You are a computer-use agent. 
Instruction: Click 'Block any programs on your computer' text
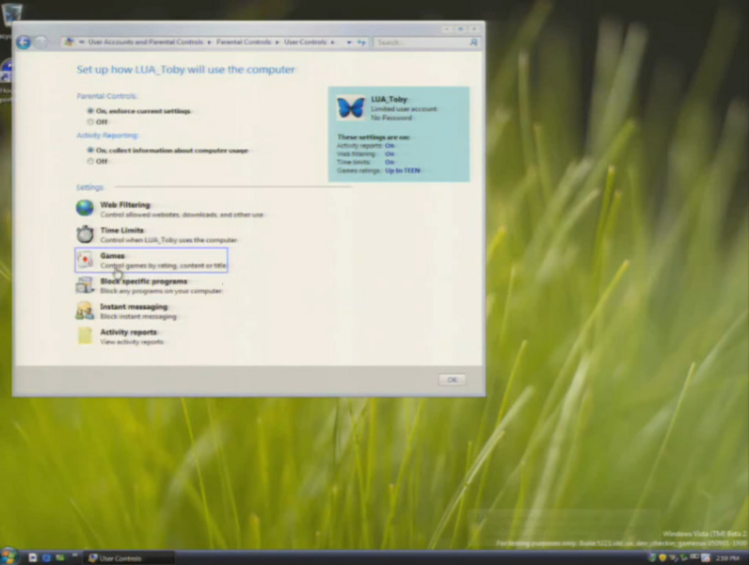[x=161, y=291]
